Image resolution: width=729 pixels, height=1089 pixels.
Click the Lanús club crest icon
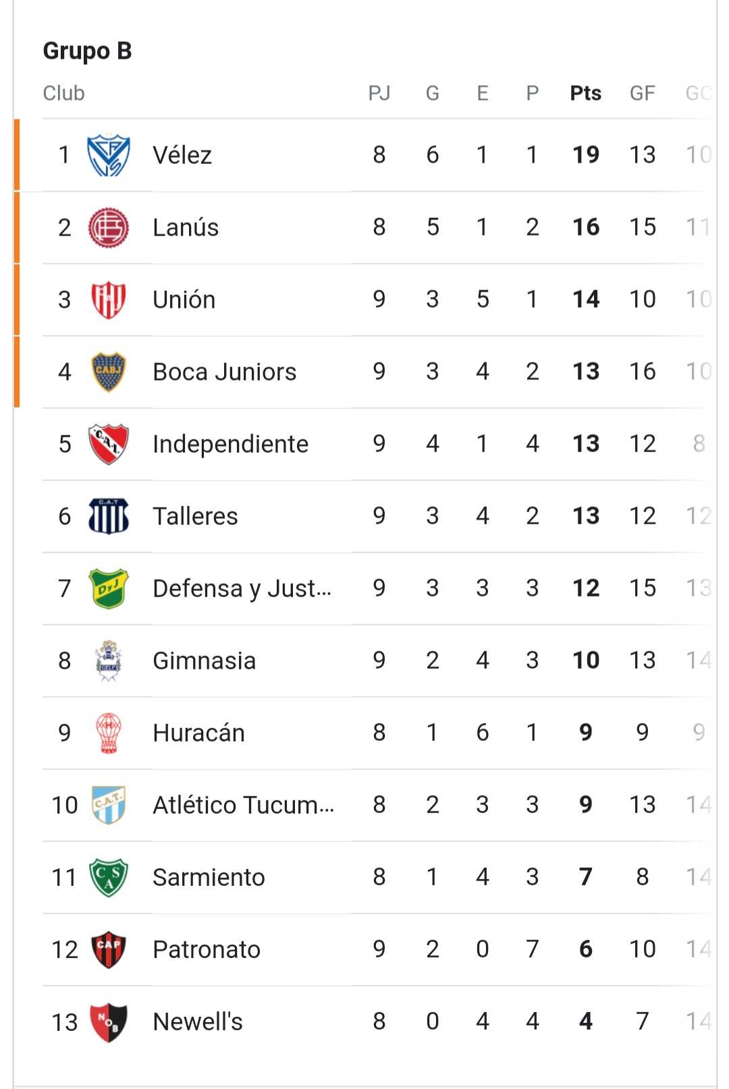coord(109,227)
